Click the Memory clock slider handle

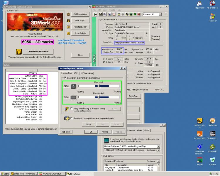tap(99, 97)
